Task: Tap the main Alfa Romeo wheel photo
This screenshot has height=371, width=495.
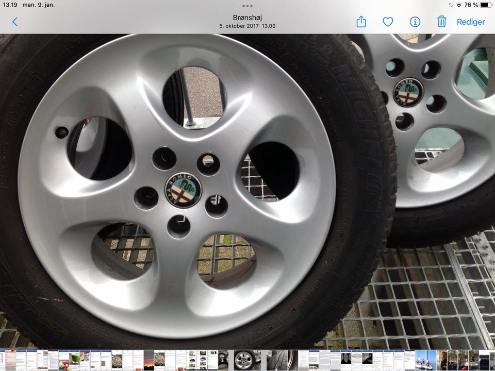Action: click(247, 191)
